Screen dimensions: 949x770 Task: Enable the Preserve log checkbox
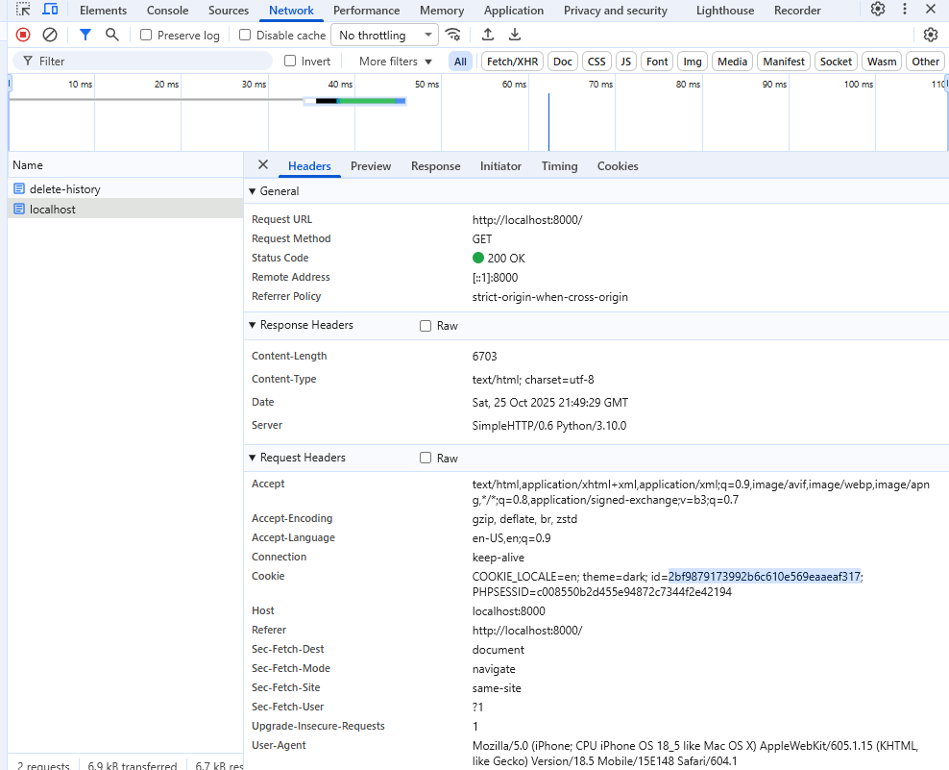[146, 36]
